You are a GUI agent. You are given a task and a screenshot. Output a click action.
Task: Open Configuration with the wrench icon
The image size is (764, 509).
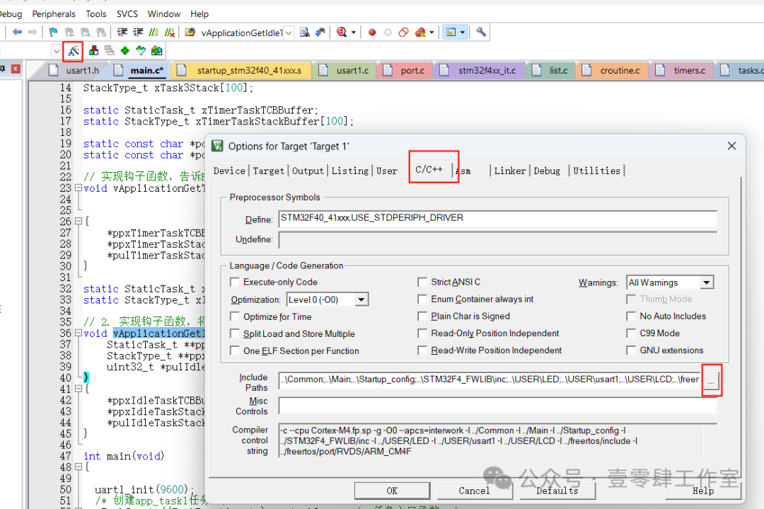481,32
